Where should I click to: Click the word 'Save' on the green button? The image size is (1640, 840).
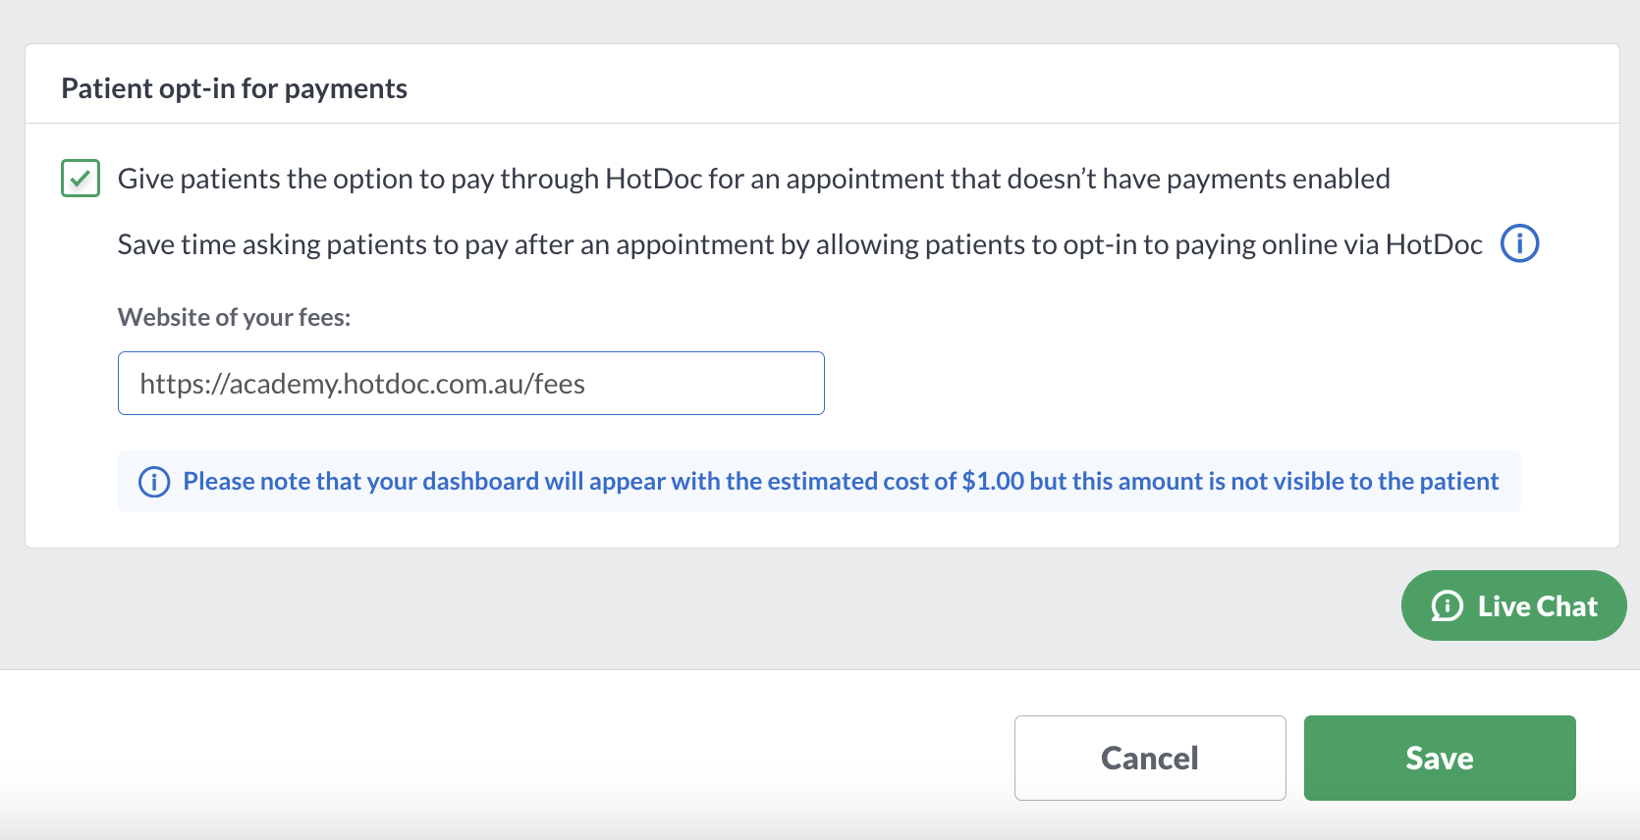click(1440, 758)
